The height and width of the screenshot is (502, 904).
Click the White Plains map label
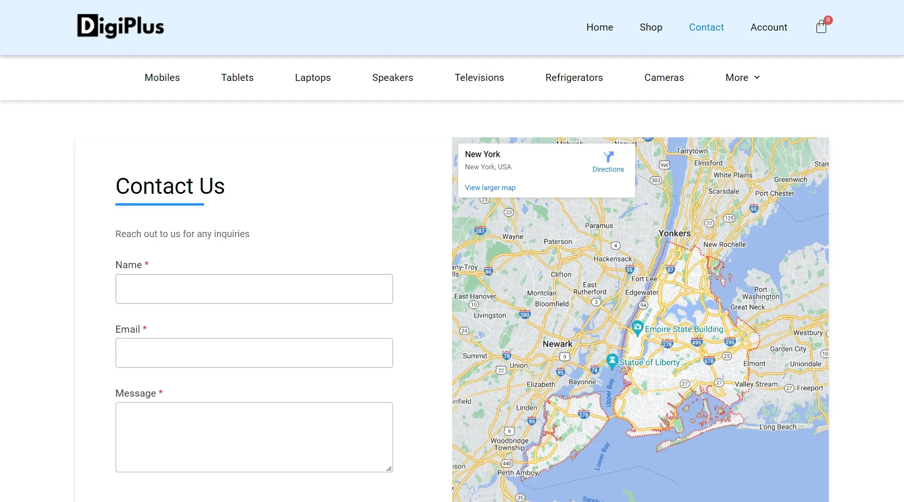733,175
